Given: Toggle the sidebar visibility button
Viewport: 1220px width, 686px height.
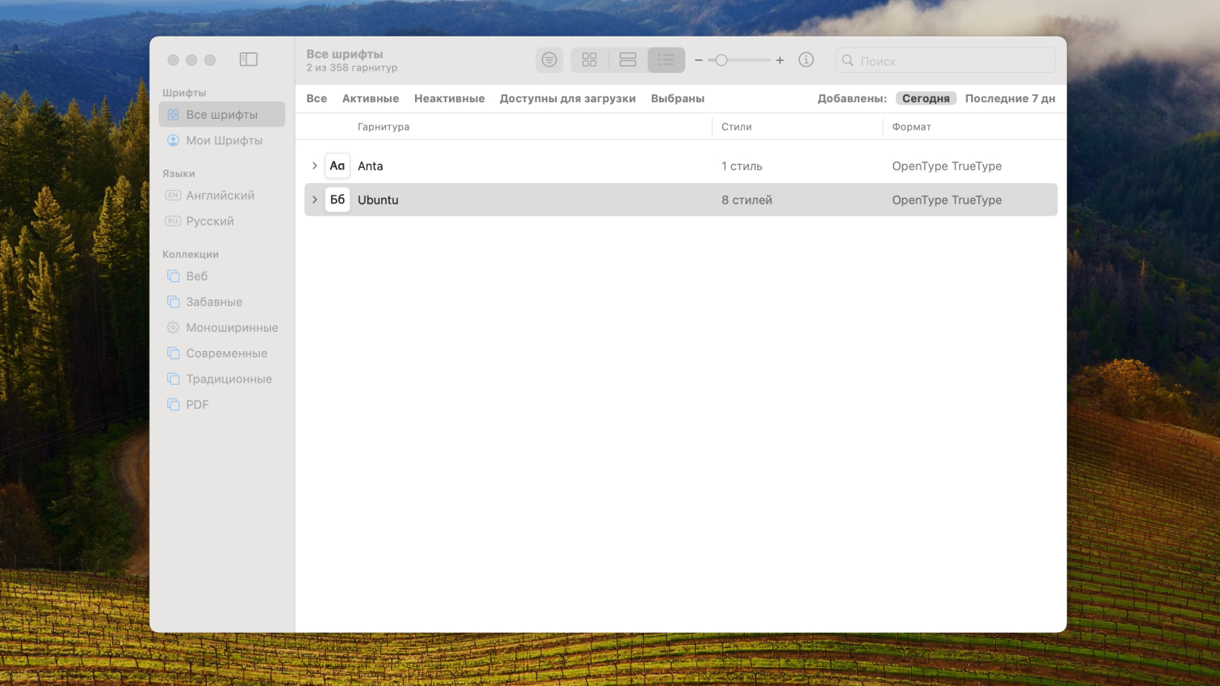Looking at the screenshot, I should (x=249, y=59).
